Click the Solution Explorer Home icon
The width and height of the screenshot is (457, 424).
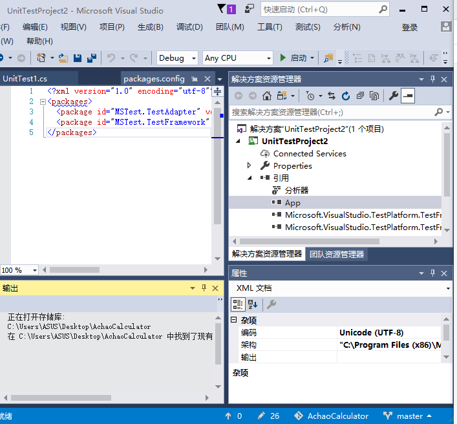tap(267, 96)
